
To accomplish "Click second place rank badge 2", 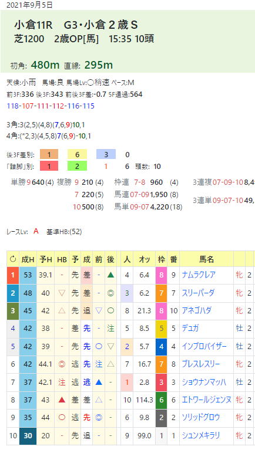I will (x=13, y=293).
